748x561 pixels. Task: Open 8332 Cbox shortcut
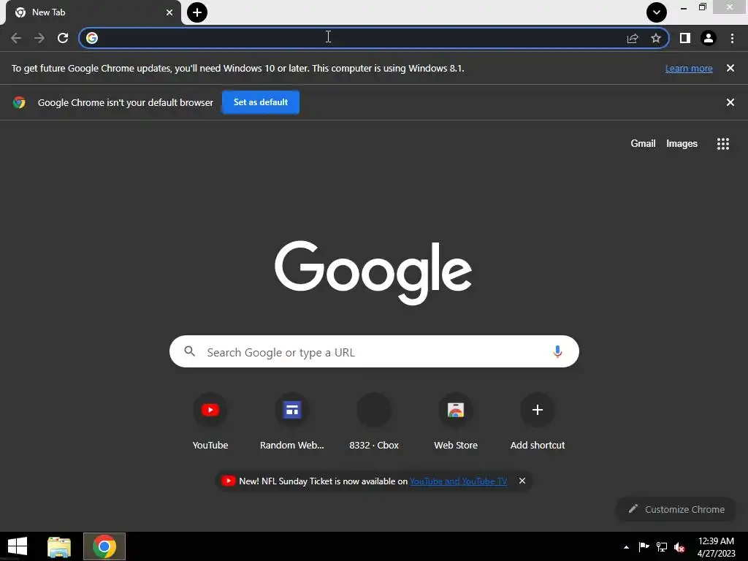coord(374,421)
